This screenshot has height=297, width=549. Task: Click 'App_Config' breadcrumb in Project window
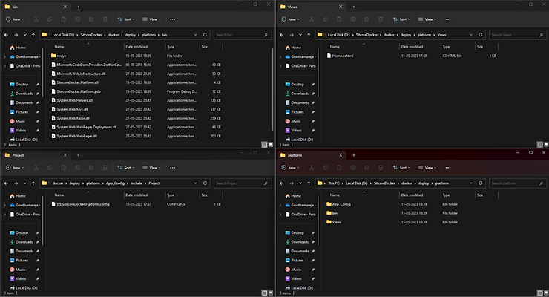coord(115,183)
